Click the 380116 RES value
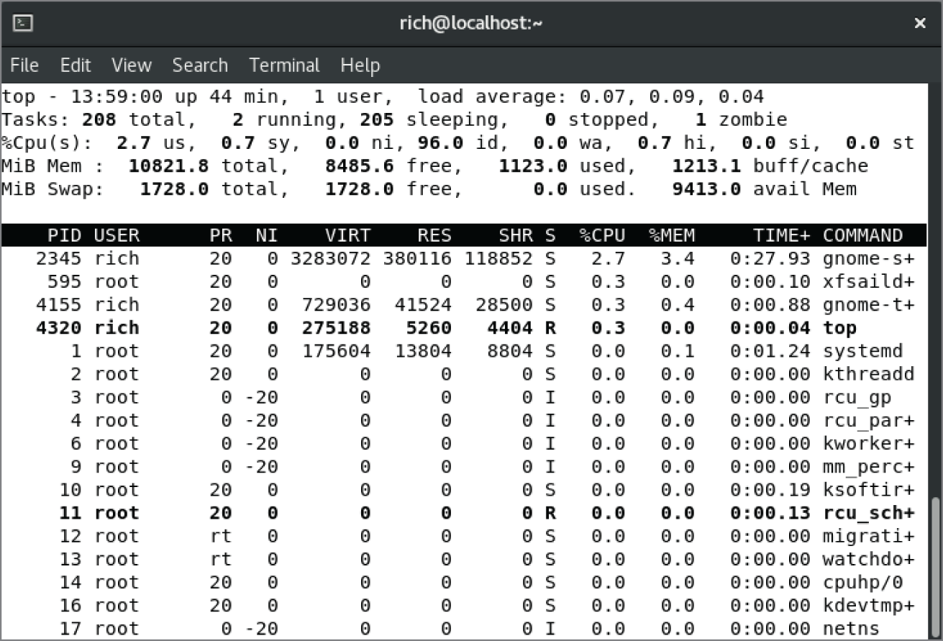 417,258
